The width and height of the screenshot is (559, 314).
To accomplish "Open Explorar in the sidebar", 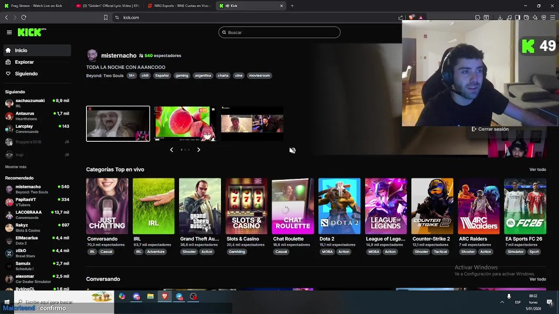I will point(37,62).
